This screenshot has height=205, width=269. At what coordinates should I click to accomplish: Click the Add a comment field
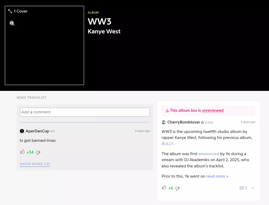(85, 112)
